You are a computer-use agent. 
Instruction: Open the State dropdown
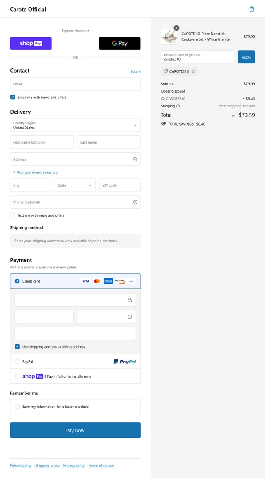tap(75, 185)
